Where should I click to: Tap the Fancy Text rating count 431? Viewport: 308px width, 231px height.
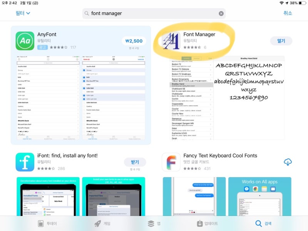click(x=207, y=169)
